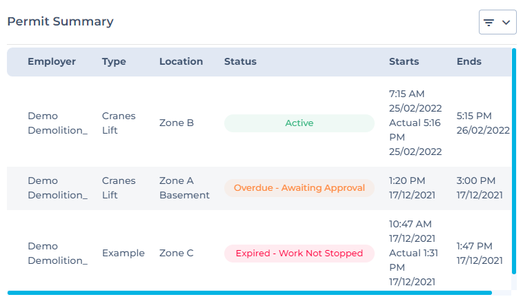
Task: Sort by Type column header
Action: tap(114, 61)
